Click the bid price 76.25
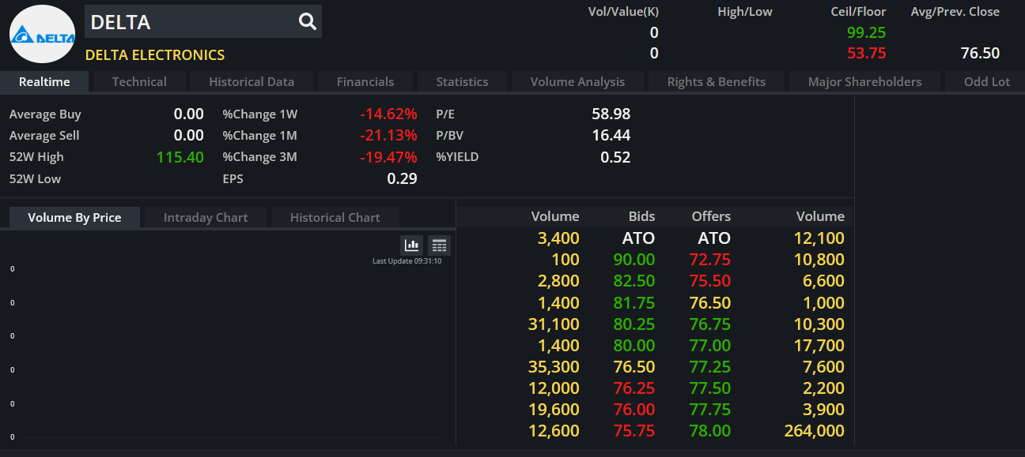This screenshot has height=457, width=1025. point(635,388)
